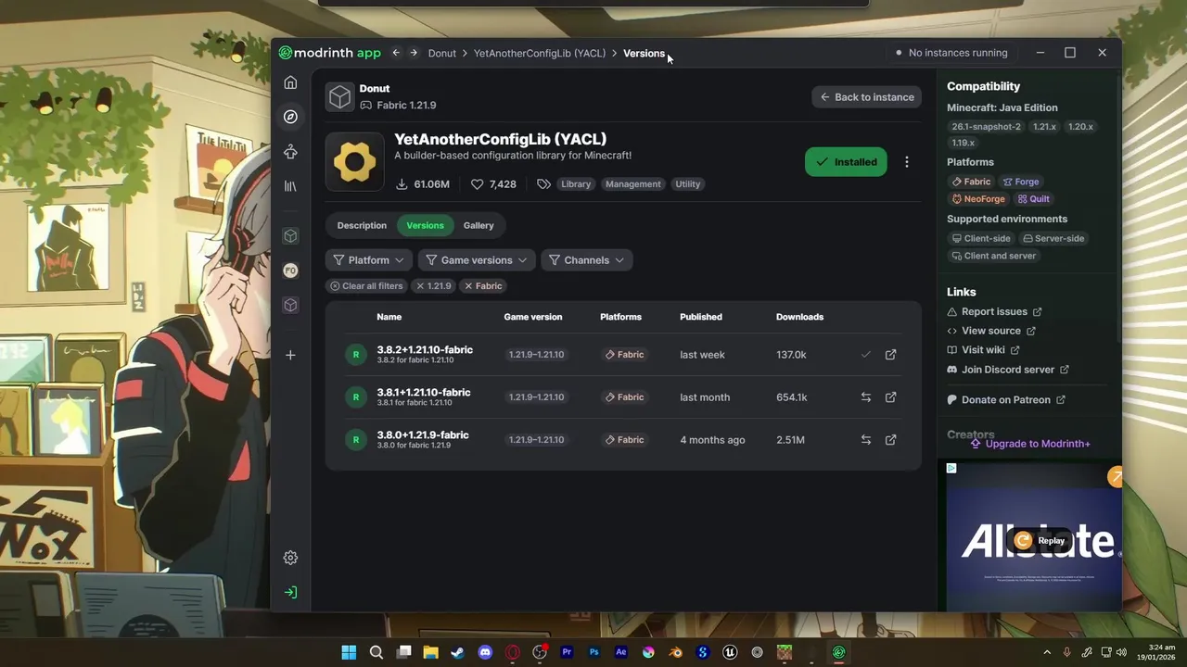The image size is (1187, 667).
Task: Click the green Installed button
Action: 846,162
